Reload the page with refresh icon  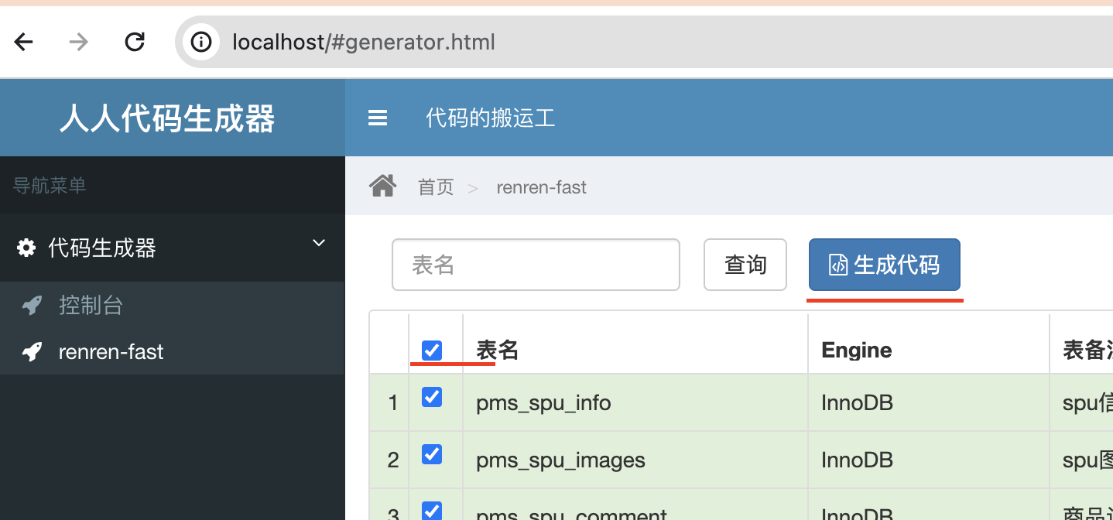tap(135, 42)
